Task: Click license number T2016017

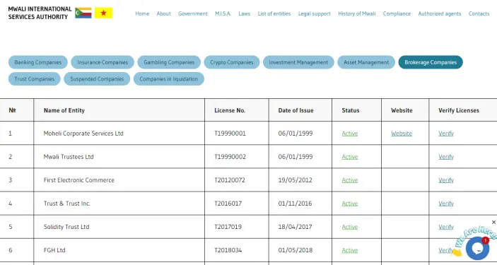Action: (x=228, y=204)
